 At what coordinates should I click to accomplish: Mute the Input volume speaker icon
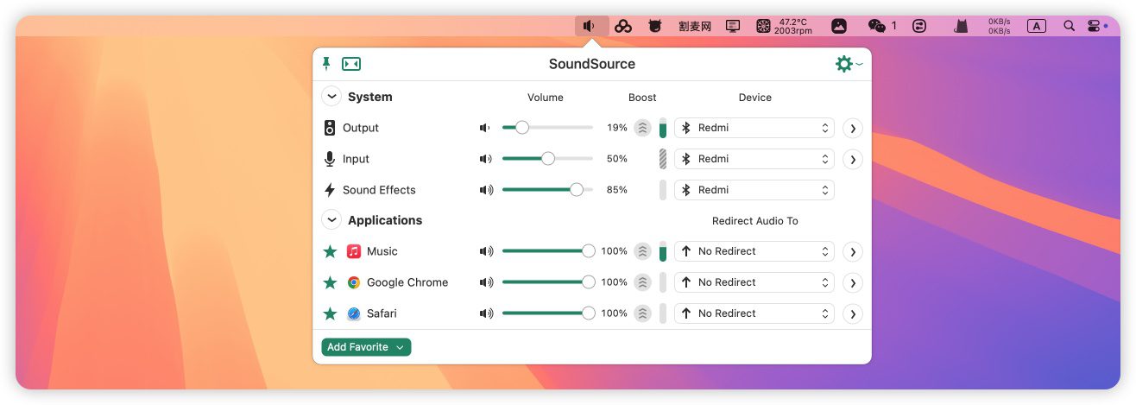(x=485, y=159)
